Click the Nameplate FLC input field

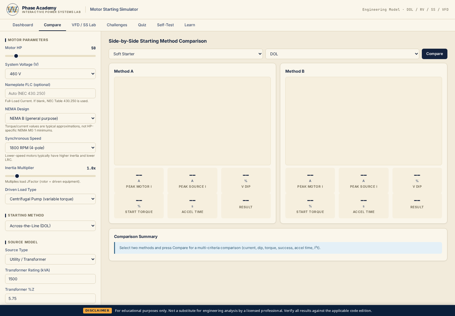point(50,94)
